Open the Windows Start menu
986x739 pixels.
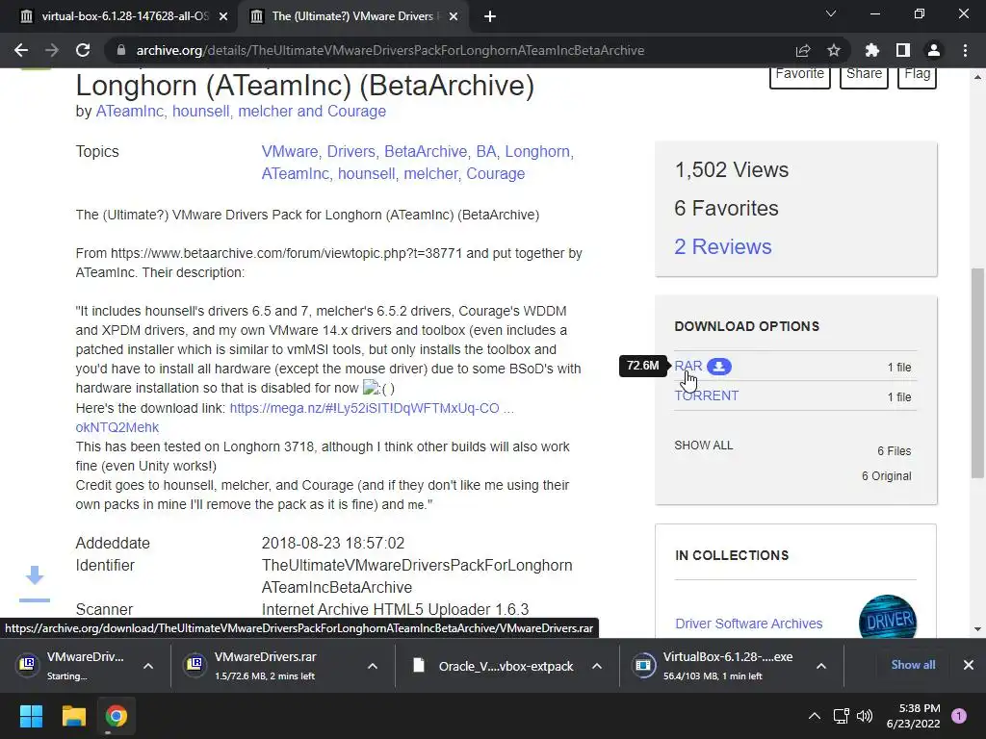click(31, 716)
